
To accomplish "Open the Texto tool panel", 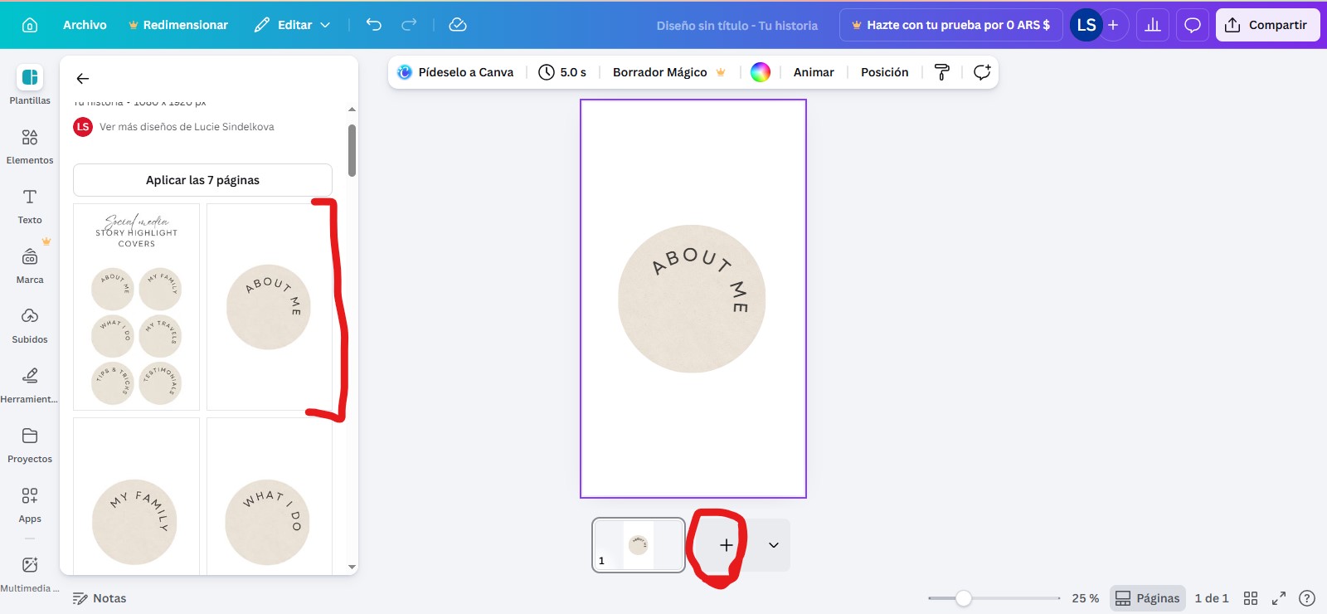I will click(30, 206).
